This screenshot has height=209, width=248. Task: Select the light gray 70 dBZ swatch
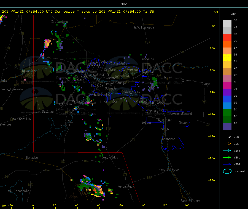227,24
